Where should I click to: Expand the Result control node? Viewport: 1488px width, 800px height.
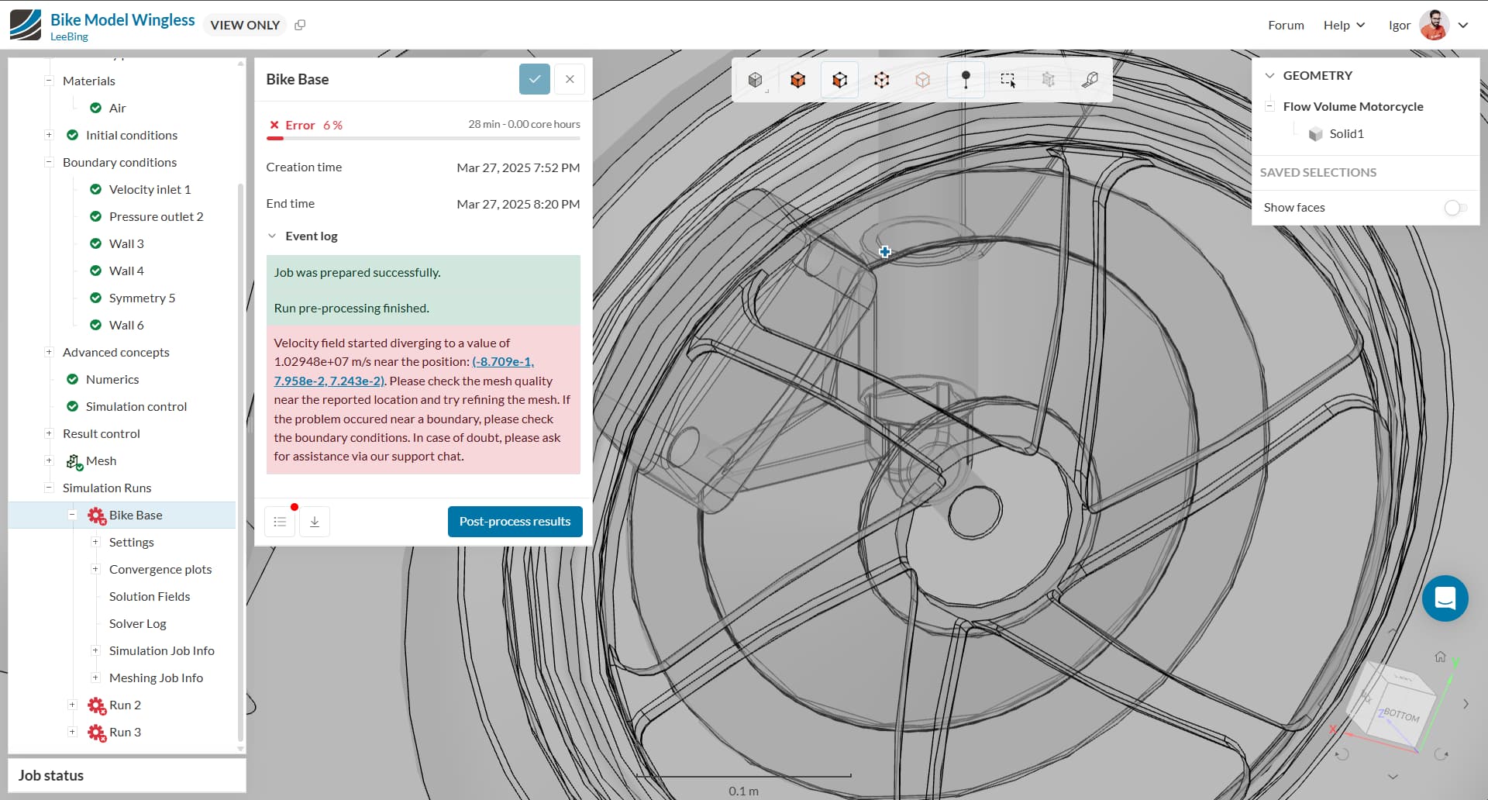[x=49, y=433]
